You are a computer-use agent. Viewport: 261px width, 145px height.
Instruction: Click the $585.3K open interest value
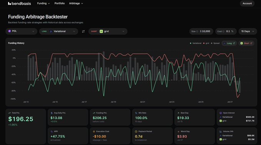tap(250, 117)
